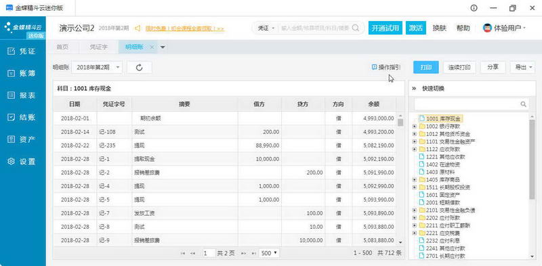This screenshot has height=266, width=542.
Task: Expand the 1122 应收账款 tree node
Action: tap(415, 149)
